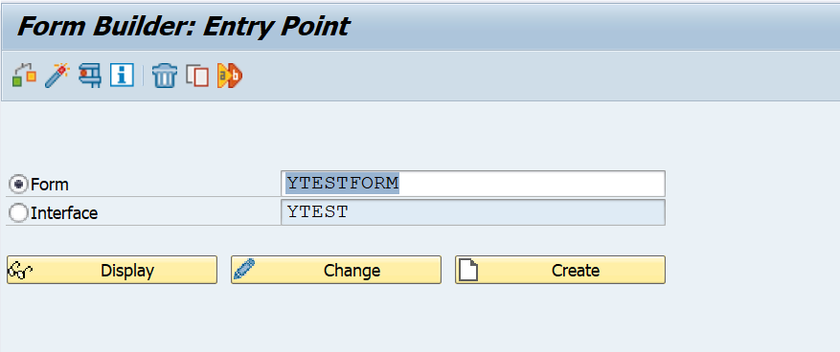
Task: Select the Interface radio button
Action: [x=19, y=213]
